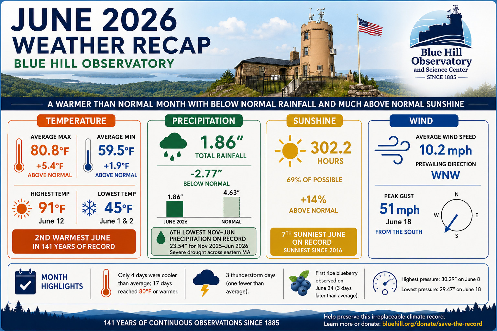497x331 pixels.
Task: Click the '3 thunderstorm days' text
Action: click(x=251, y=275)
